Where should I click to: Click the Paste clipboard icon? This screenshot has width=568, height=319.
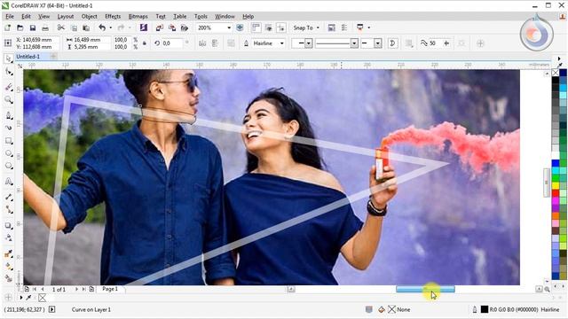coord(86,27)
